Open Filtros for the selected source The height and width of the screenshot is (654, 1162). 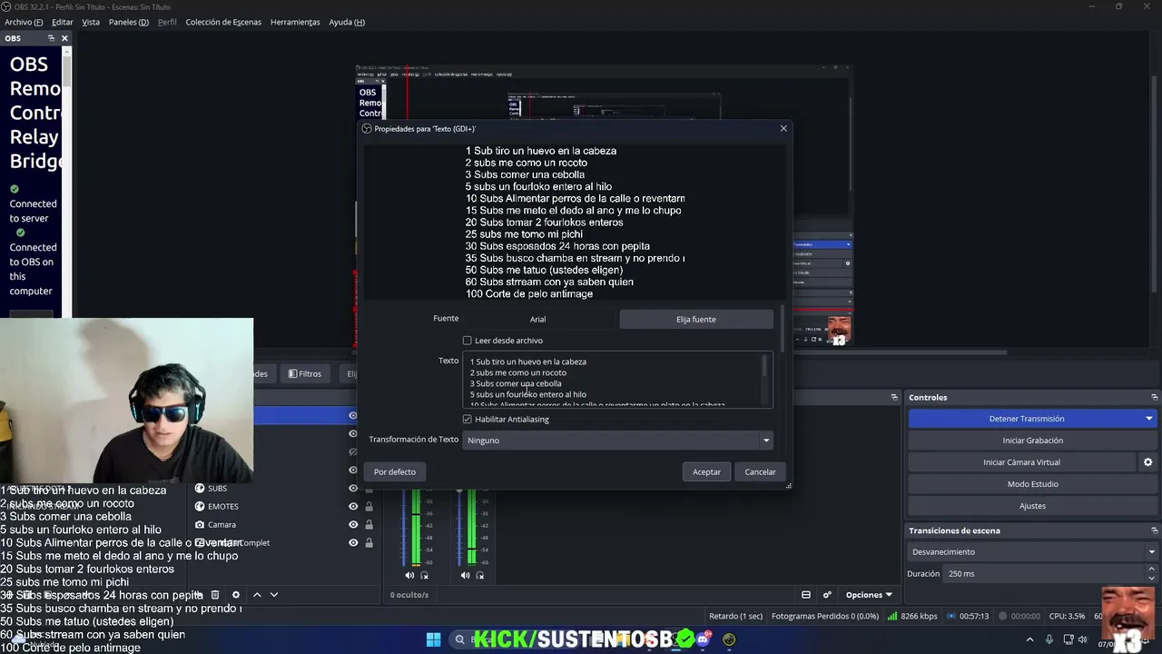tap(305, 373)
